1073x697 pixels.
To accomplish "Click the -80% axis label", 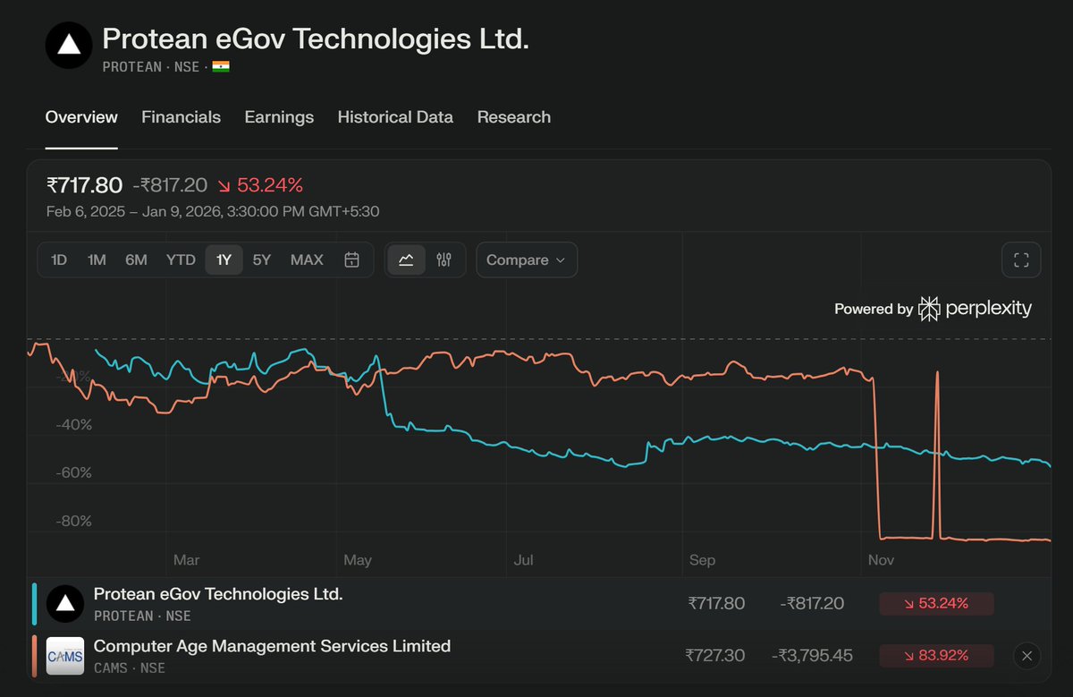I will (x=73, y=521).
